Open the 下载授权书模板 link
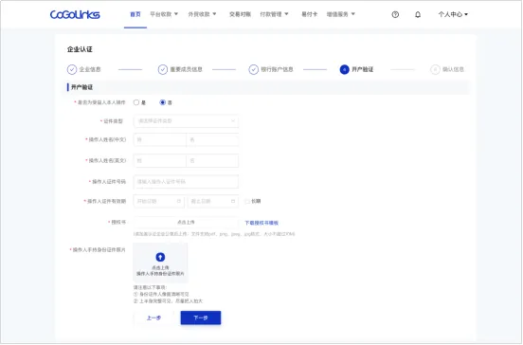 click(261, 223)
